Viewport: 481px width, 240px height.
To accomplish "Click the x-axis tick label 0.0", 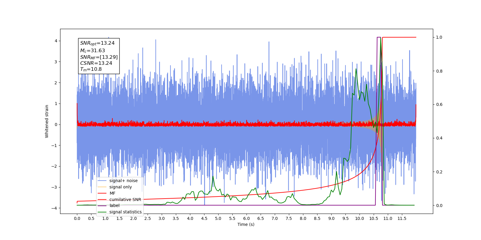I will coord(77,218).
